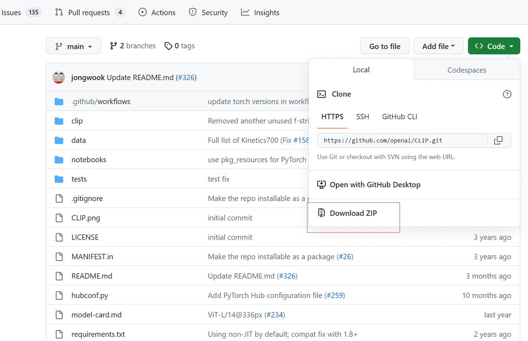Open the Add file dropdown
Screen dimensions: 528x341
tap(439, 46)
